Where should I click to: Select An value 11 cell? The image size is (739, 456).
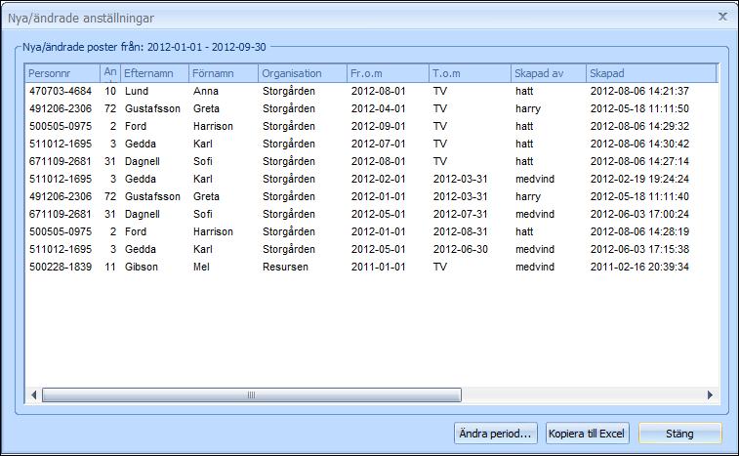[110, 267]
